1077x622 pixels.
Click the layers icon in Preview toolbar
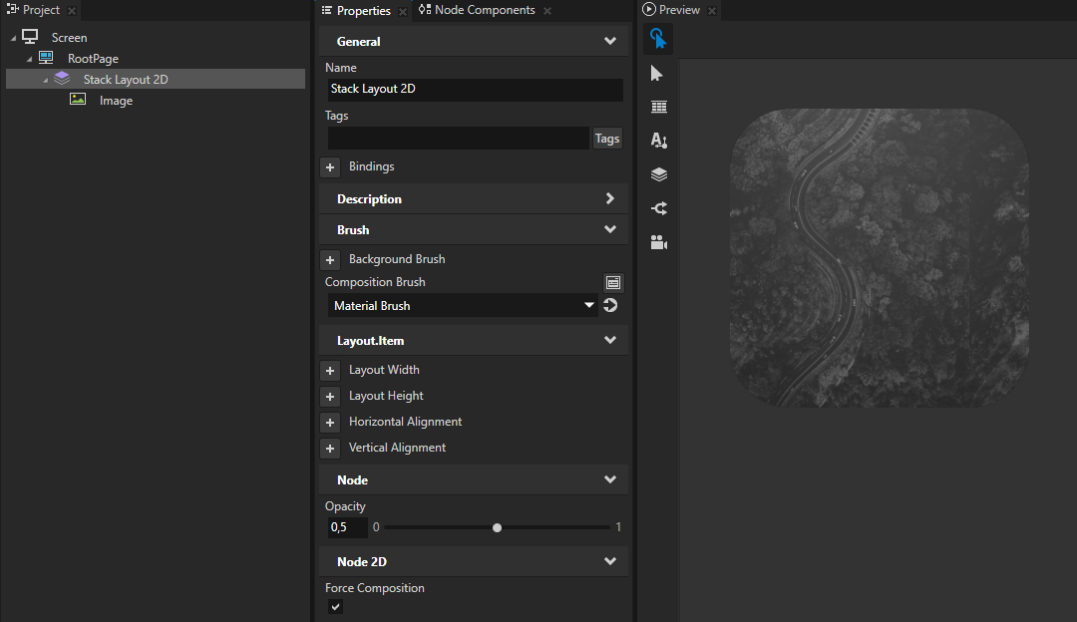point(658,174)
